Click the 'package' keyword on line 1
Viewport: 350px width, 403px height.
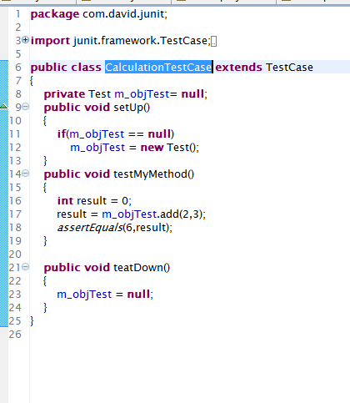(x=55, y=14)
